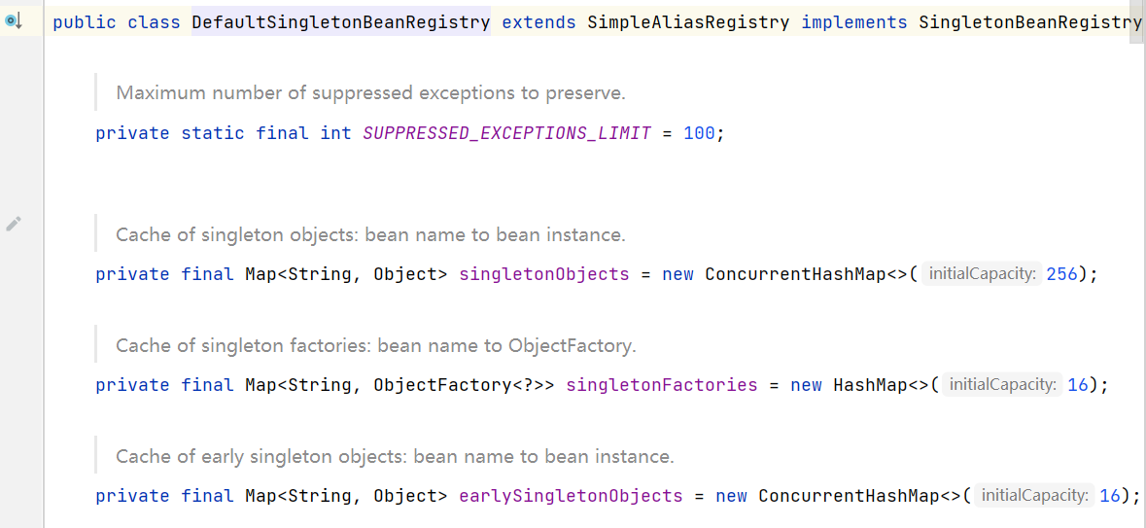The height and width of the screenshot is (528, 1146).
Task: Click the vertical scrollbar thumb at top right
Action: click(x=1135, y=15)
